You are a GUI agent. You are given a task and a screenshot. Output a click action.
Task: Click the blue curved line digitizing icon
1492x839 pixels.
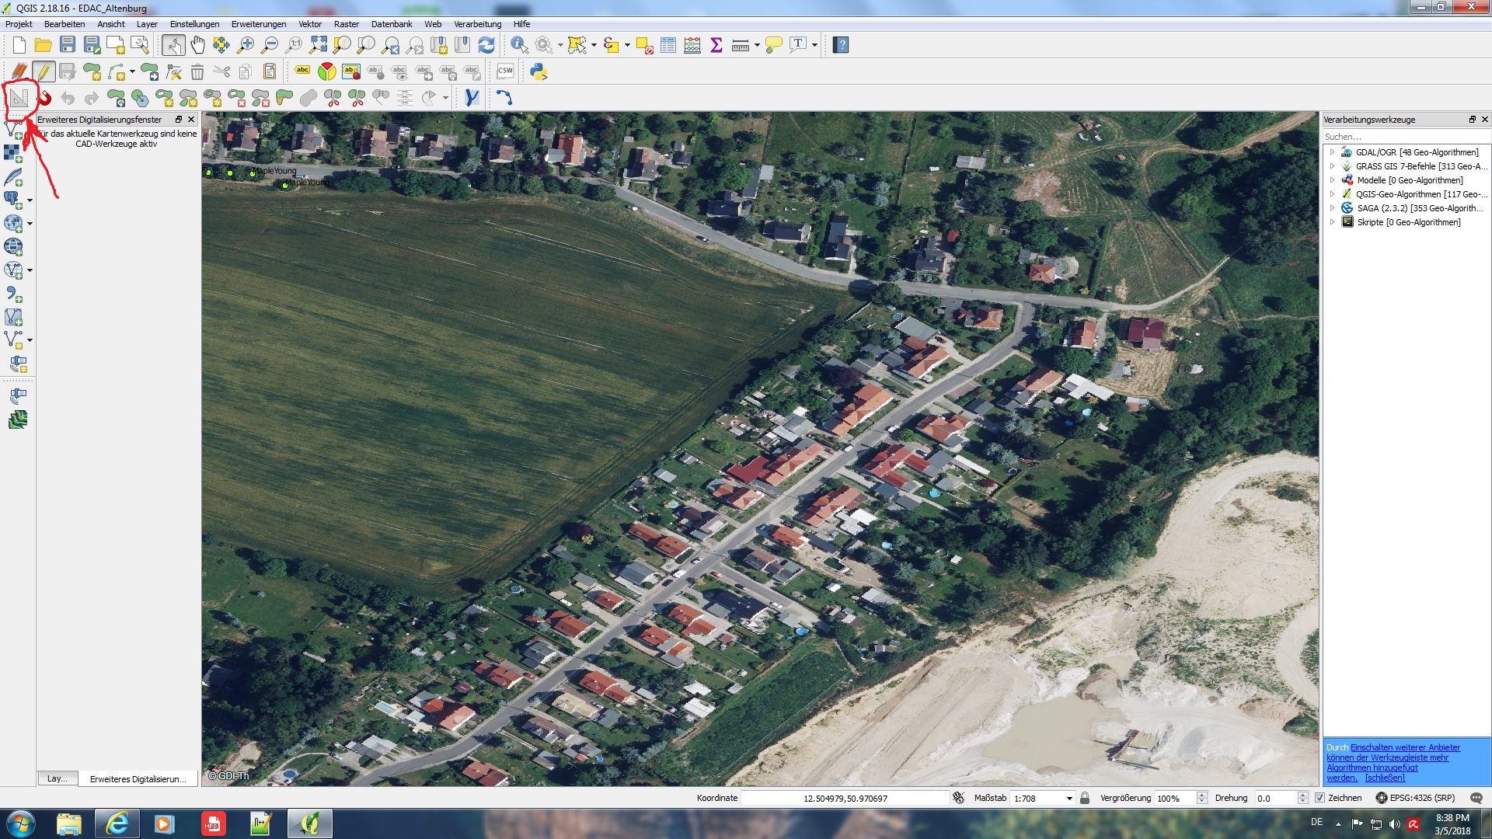[x=504, y=98]
